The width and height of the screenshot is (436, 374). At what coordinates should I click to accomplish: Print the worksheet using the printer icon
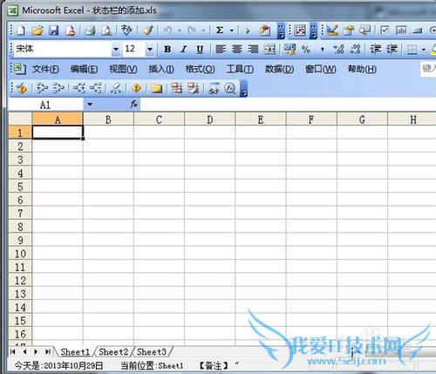[90, 31]
